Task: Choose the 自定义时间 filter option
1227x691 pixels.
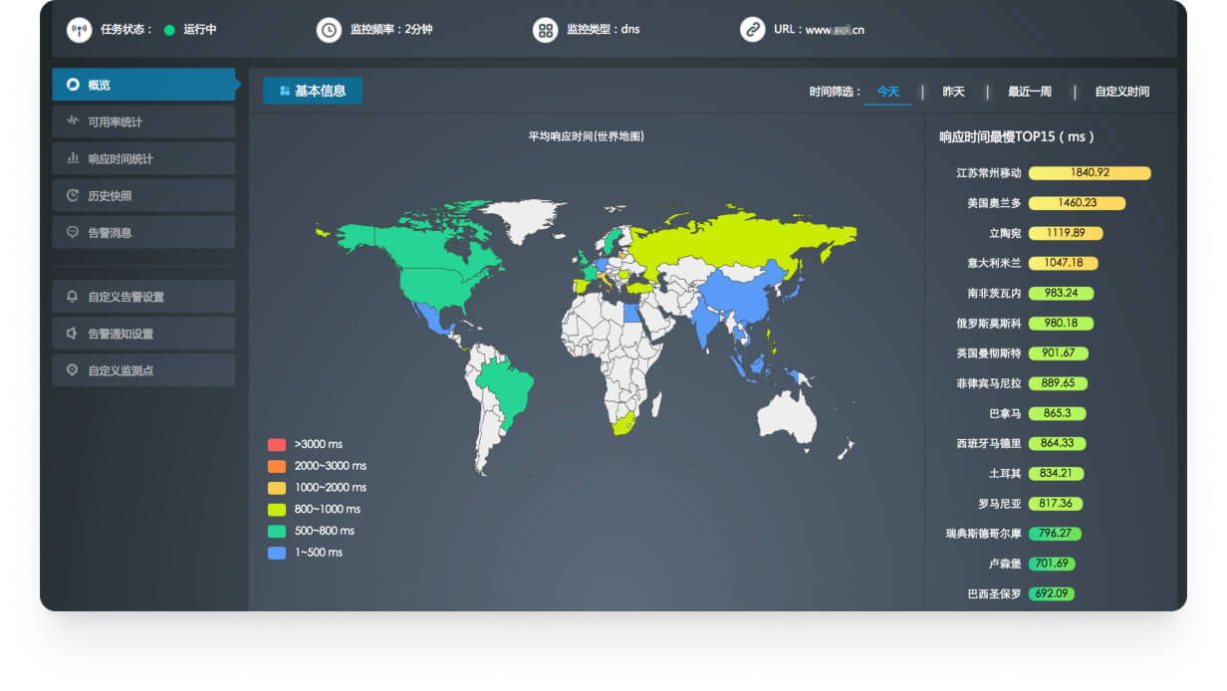Action: click(x=1121, y=92)
